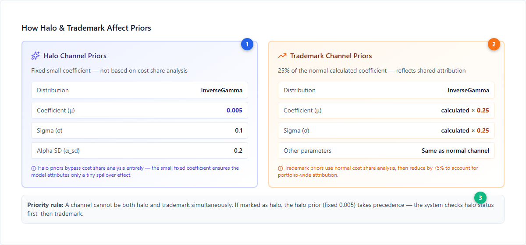Click the 'Same as normal channel' value

(455, 150)
